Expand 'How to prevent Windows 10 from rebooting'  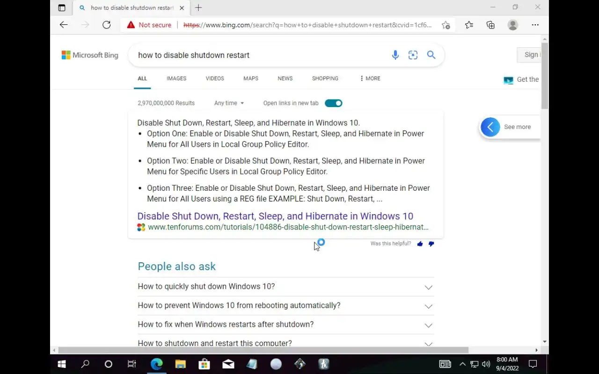coord(285,306)
